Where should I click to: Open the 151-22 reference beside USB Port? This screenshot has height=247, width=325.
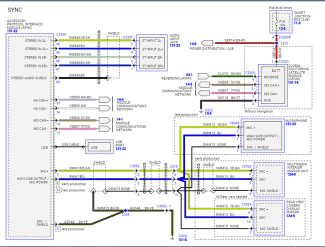point(120,149)
